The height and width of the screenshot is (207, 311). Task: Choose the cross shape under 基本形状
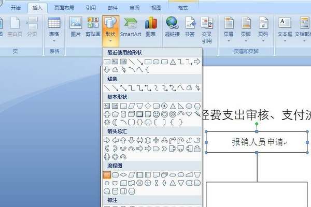(107, 114)
